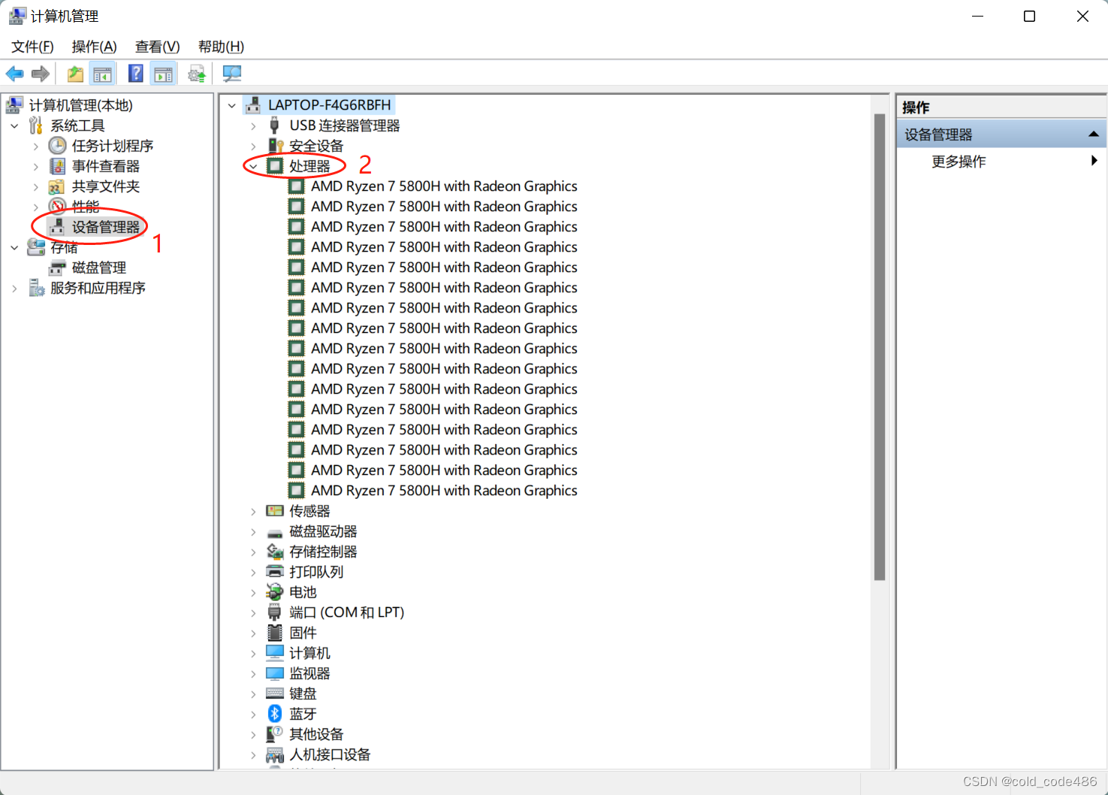Collapse the 设备管理器 section in Actions pane
Image resolution: width=1108 pixels, height=795 pixels.
pyautogui.click(x=1093, y=135)
